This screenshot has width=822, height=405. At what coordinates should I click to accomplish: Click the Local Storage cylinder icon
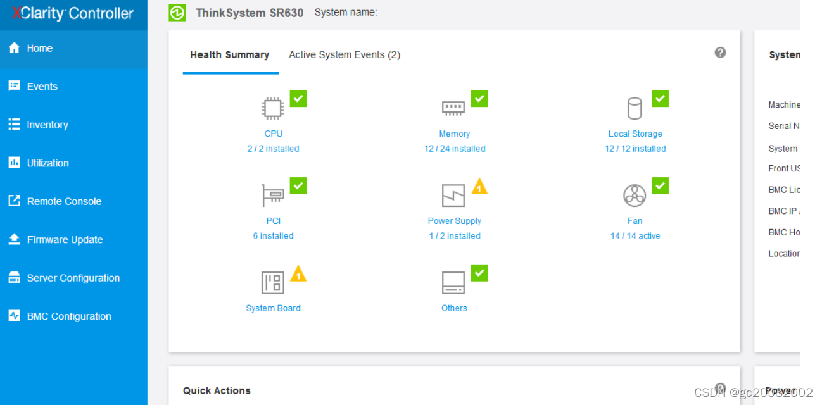pos(635,108)
